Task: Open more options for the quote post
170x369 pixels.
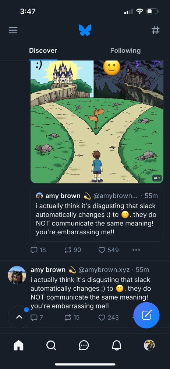Action: click(x=136, y=250)
